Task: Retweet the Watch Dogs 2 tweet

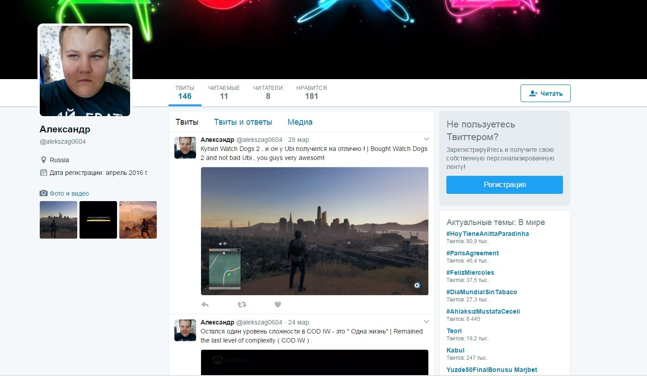Action: coord(242,305)
